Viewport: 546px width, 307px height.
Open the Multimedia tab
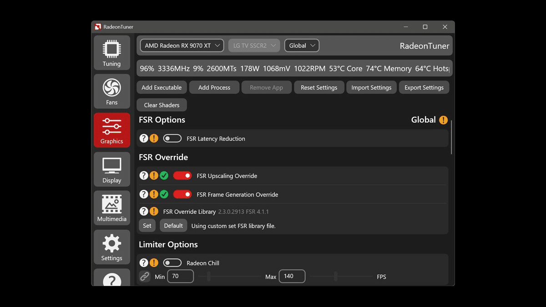click(x=111, y=208)
